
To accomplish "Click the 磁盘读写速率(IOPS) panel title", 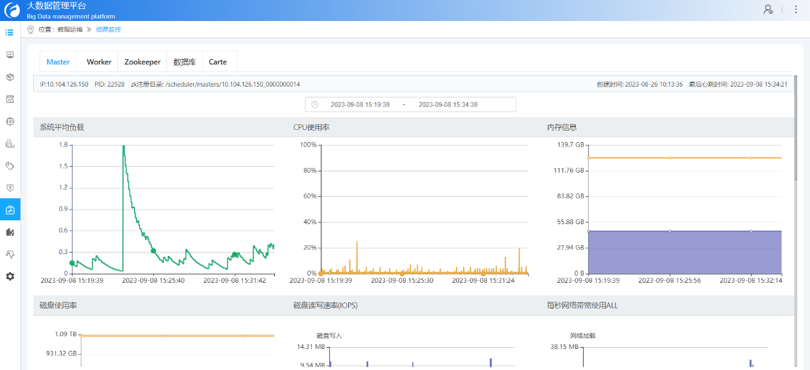I will 325,306.
